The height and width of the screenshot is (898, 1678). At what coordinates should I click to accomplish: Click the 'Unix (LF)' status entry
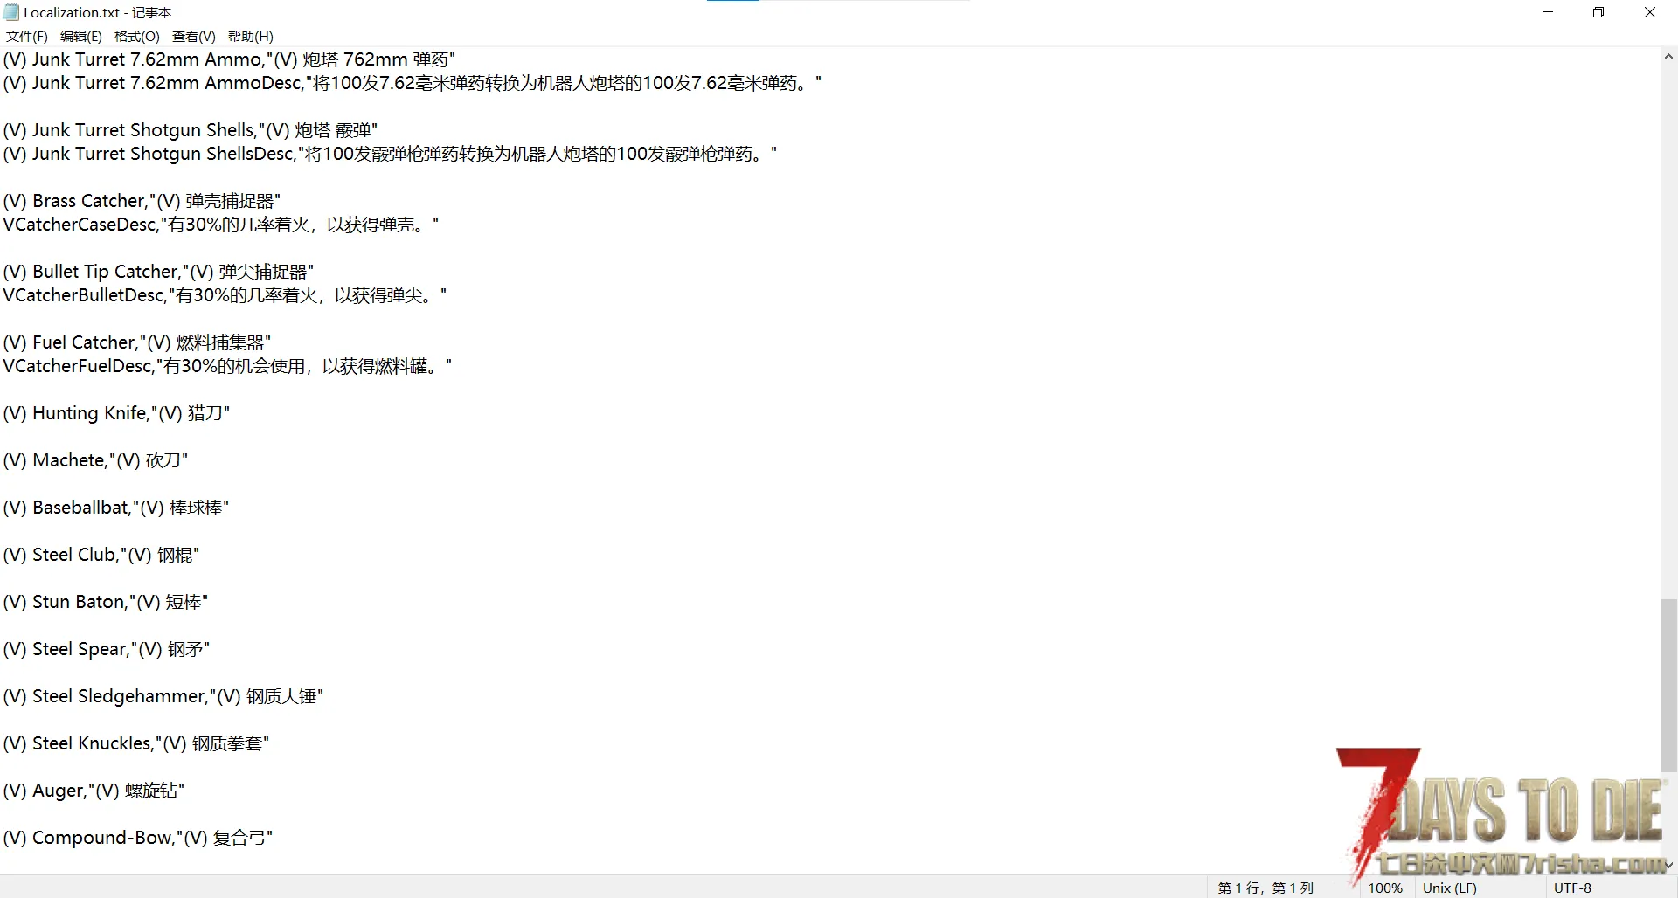coord(1450,888)
